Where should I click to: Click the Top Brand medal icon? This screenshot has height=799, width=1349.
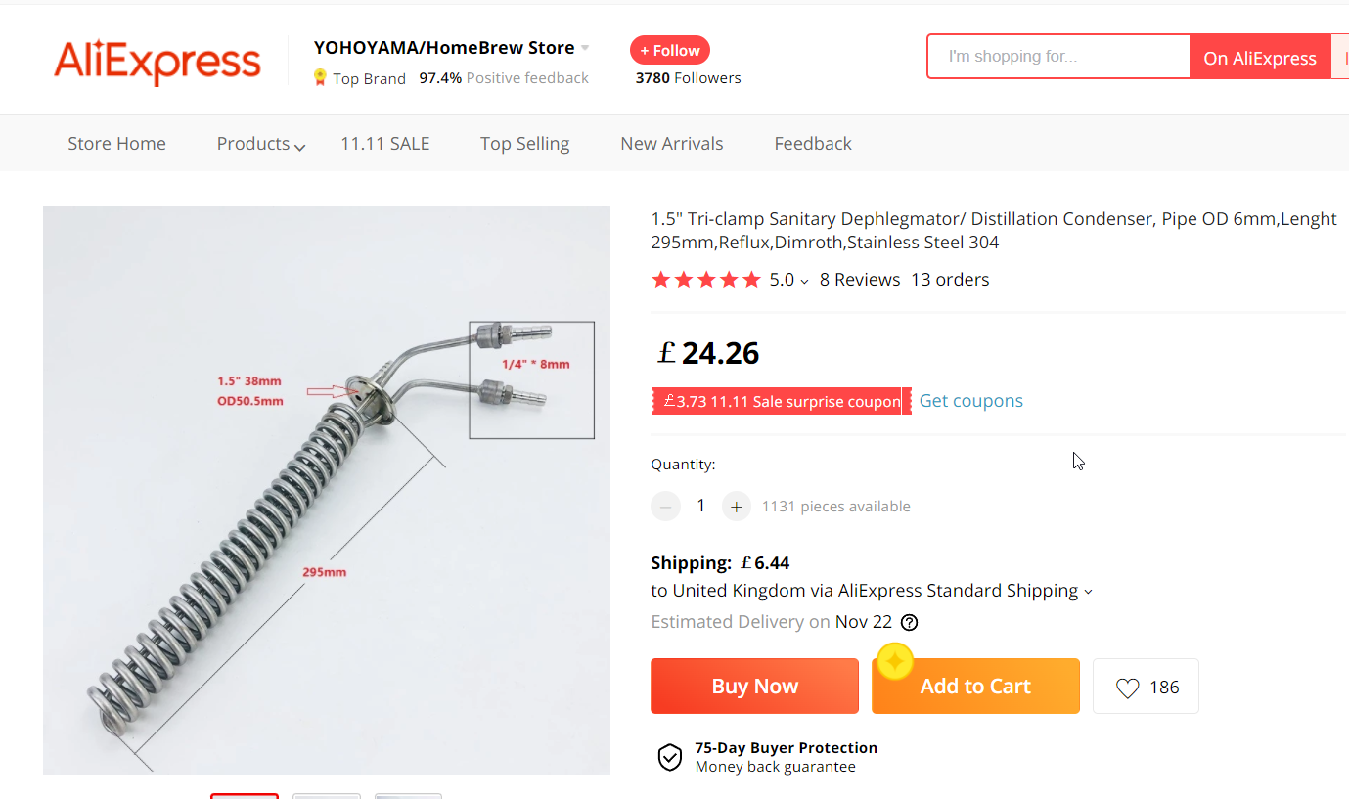(320, 78)
